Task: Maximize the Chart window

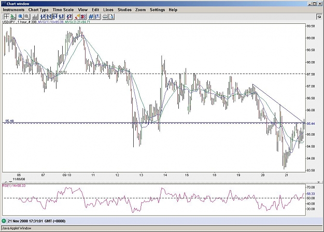Action: point(314,4)
